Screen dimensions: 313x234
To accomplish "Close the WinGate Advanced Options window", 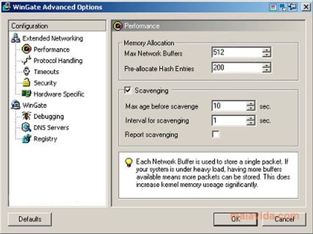I will tap(305, 7).
